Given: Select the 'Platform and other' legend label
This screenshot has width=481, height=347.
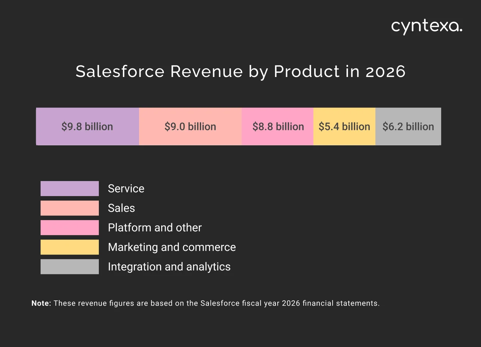Looking at the screenshot, I should 155,228.
